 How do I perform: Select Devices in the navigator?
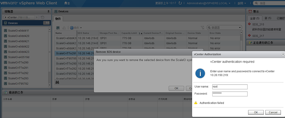pyautogui.click(x=27, y=23)
